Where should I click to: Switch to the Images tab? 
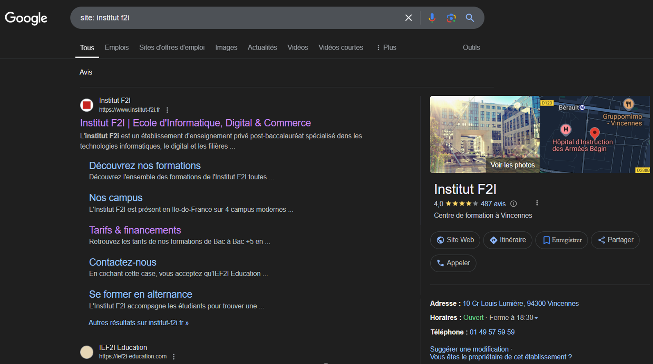click(226, 47)
